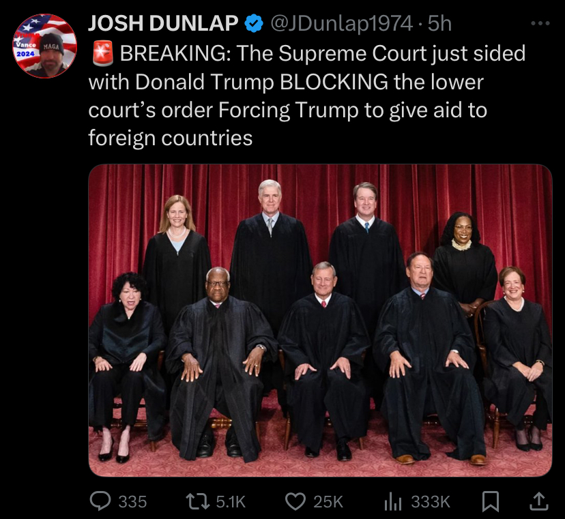The width and height of the screenshot is (565, 519).
Task: Click the 25K likes count
Action: coord(328,502)
